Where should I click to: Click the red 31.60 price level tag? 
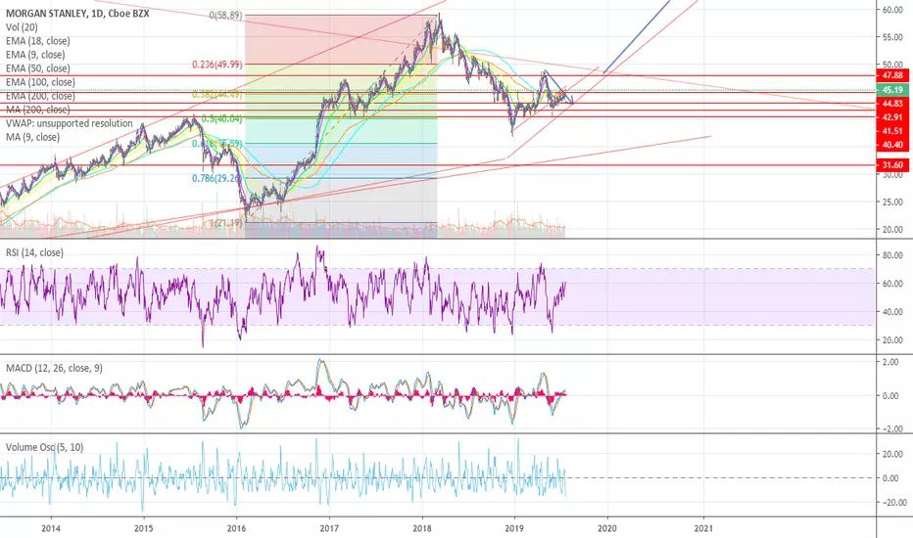coord(892,165)
